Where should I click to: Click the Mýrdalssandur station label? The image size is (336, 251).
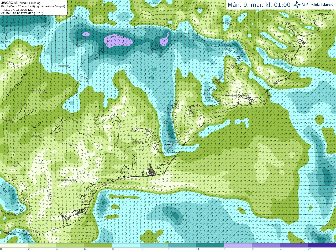pos(29,231)
